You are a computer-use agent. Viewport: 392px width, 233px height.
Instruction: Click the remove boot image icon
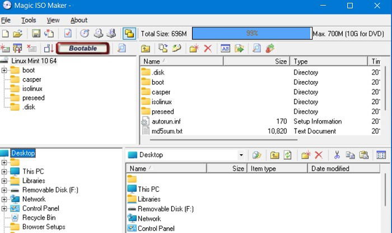click(x=31, y=48)
